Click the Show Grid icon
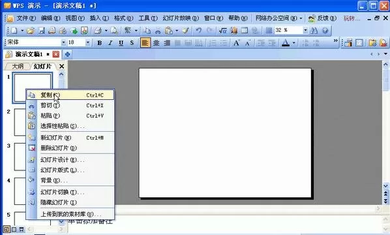The height and width of the screenshot is (235, 390). coord(269,31)
